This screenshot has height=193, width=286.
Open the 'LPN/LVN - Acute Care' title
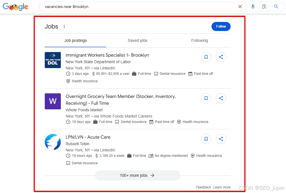tap(88, 137)
